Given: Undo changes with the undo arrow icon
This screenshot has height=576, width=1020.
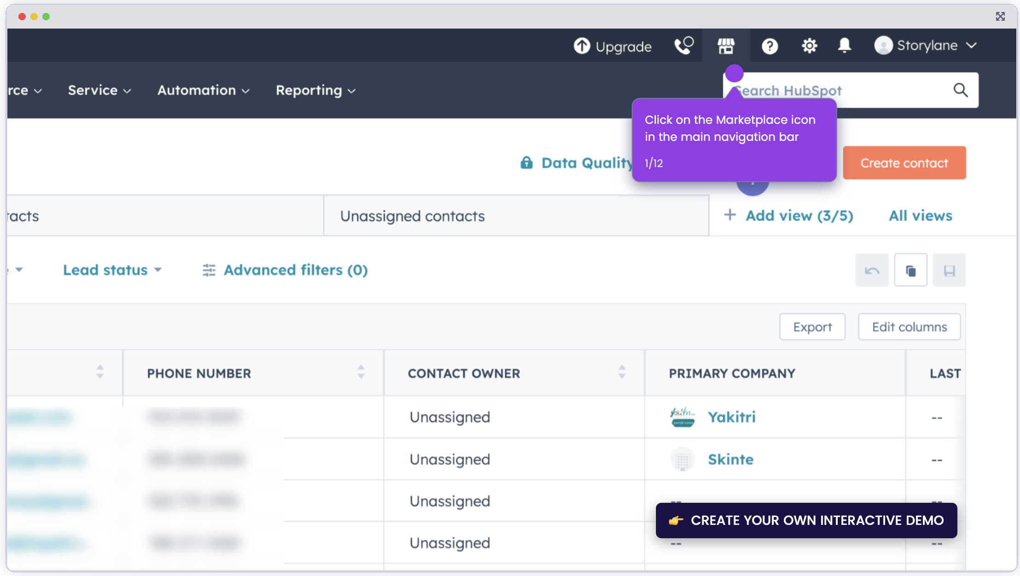Looking at the screenshot, I should [x=872, y=270].
